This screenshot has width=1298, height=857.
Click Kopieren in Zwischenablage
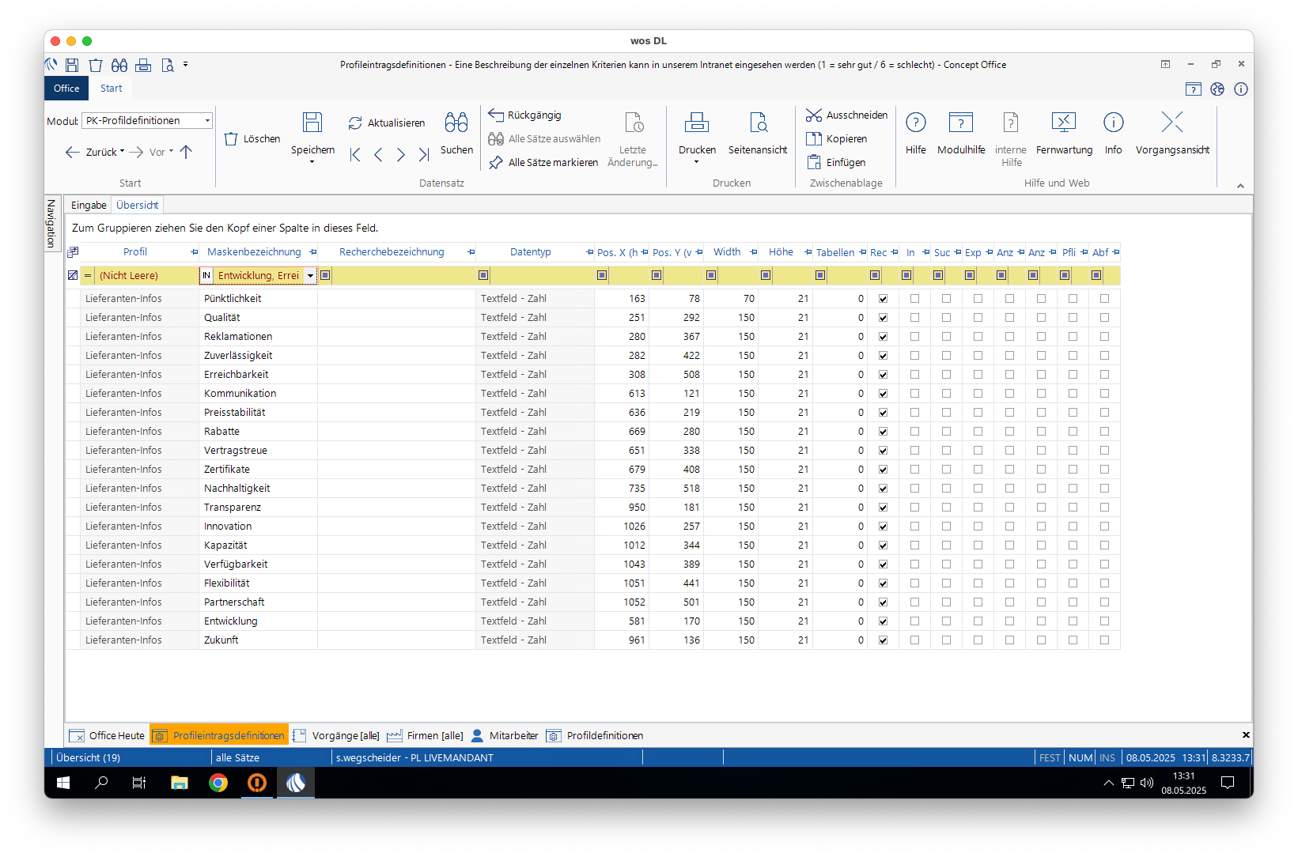click(x=836, y=139)
